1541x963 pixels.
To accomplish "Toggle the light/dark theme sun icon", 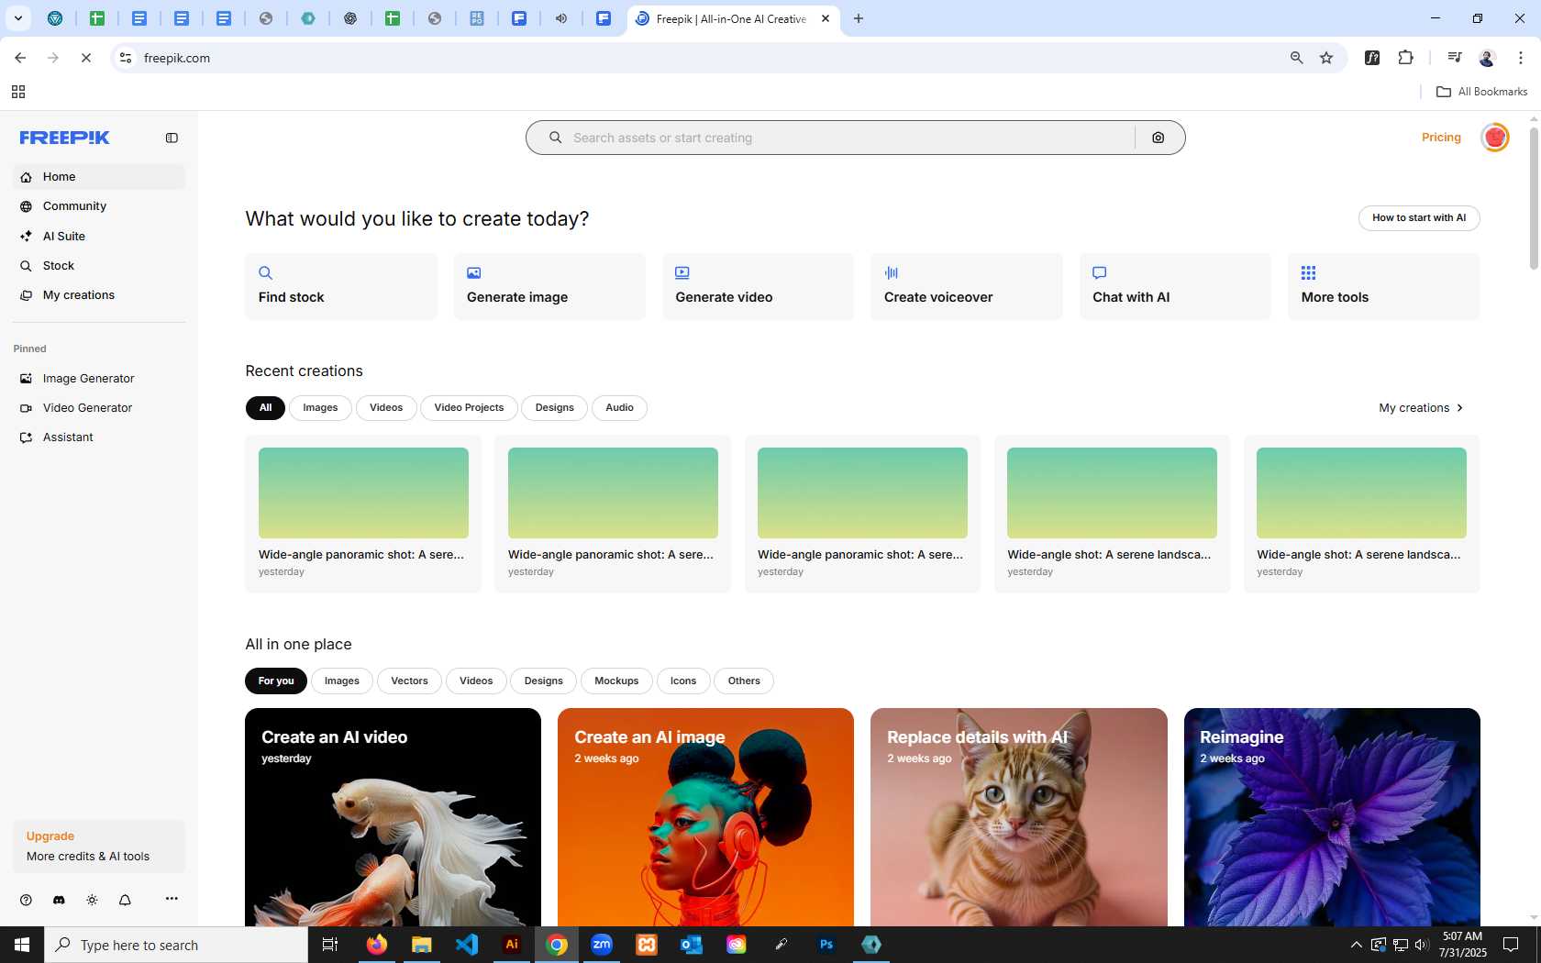I will (92, 900).
